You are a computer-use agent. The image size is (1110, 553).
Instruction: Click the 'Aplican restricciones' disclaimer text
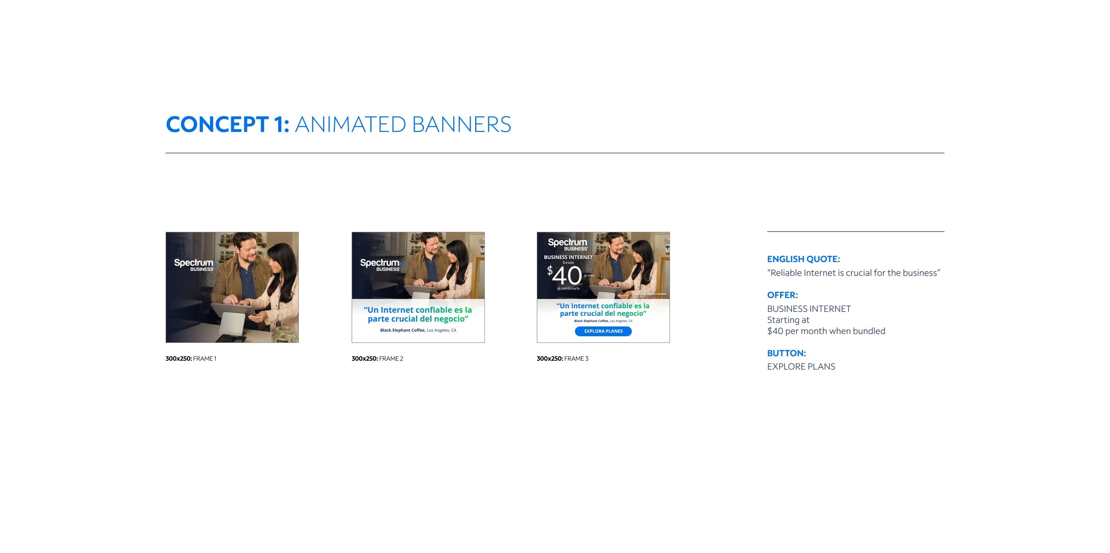(x=650, y=294)
